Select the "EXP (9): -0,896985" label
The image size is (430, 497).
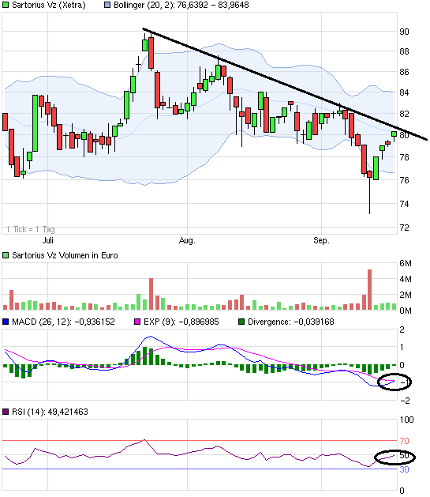(x=181, y=322)
